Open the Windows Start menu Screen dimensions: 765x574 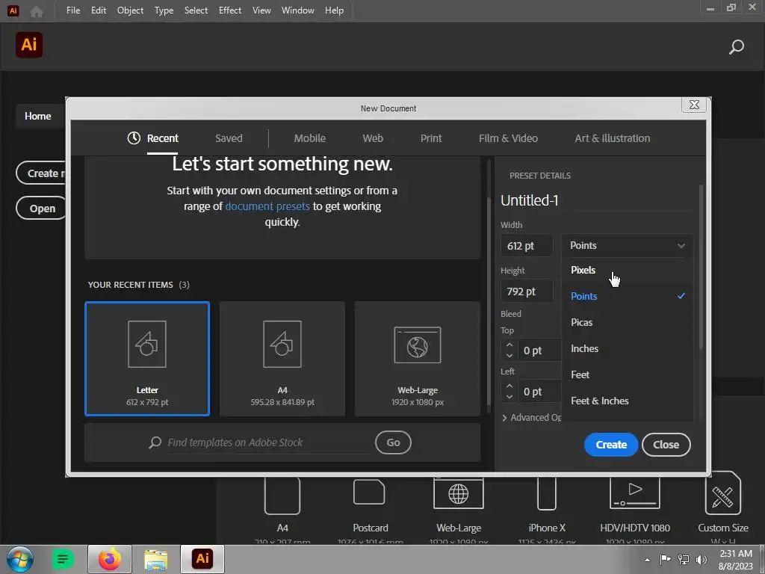coord(19,559)
